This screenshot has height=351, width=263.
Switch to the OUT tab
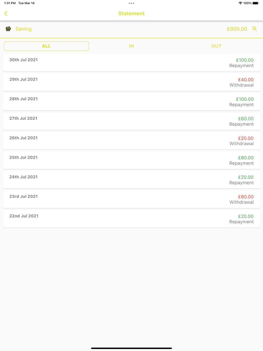coord(216,46)
